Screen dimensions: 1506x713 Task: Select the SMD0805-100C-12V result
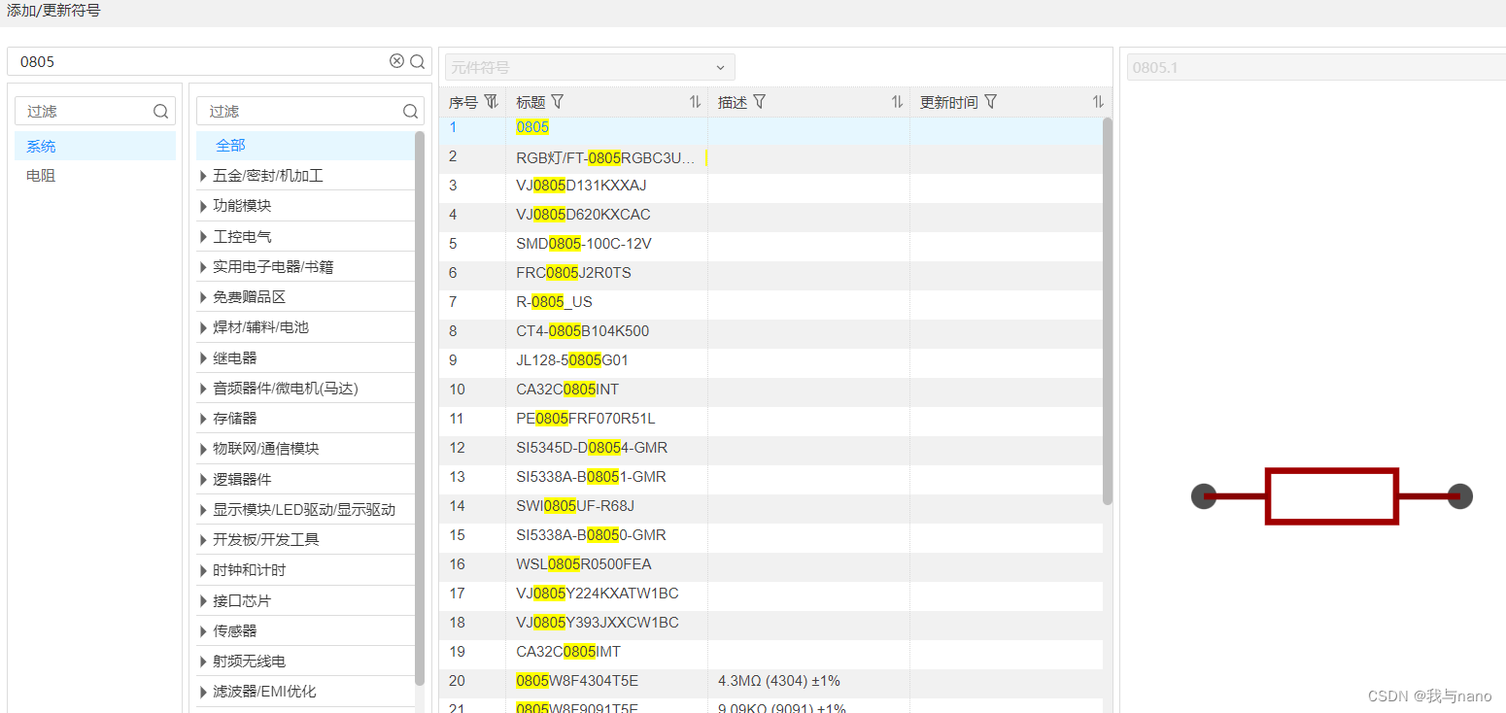(770, 247)
